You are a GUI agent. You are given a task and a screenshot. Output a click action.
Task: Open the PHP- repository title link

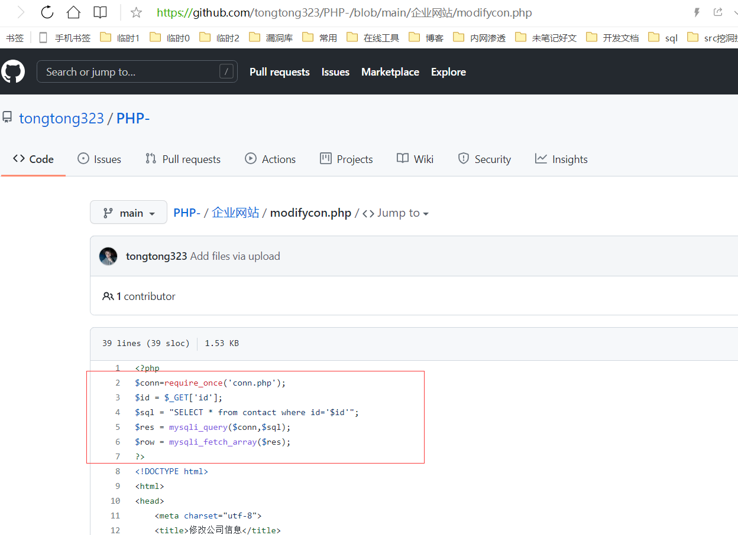tap(133, 118)
